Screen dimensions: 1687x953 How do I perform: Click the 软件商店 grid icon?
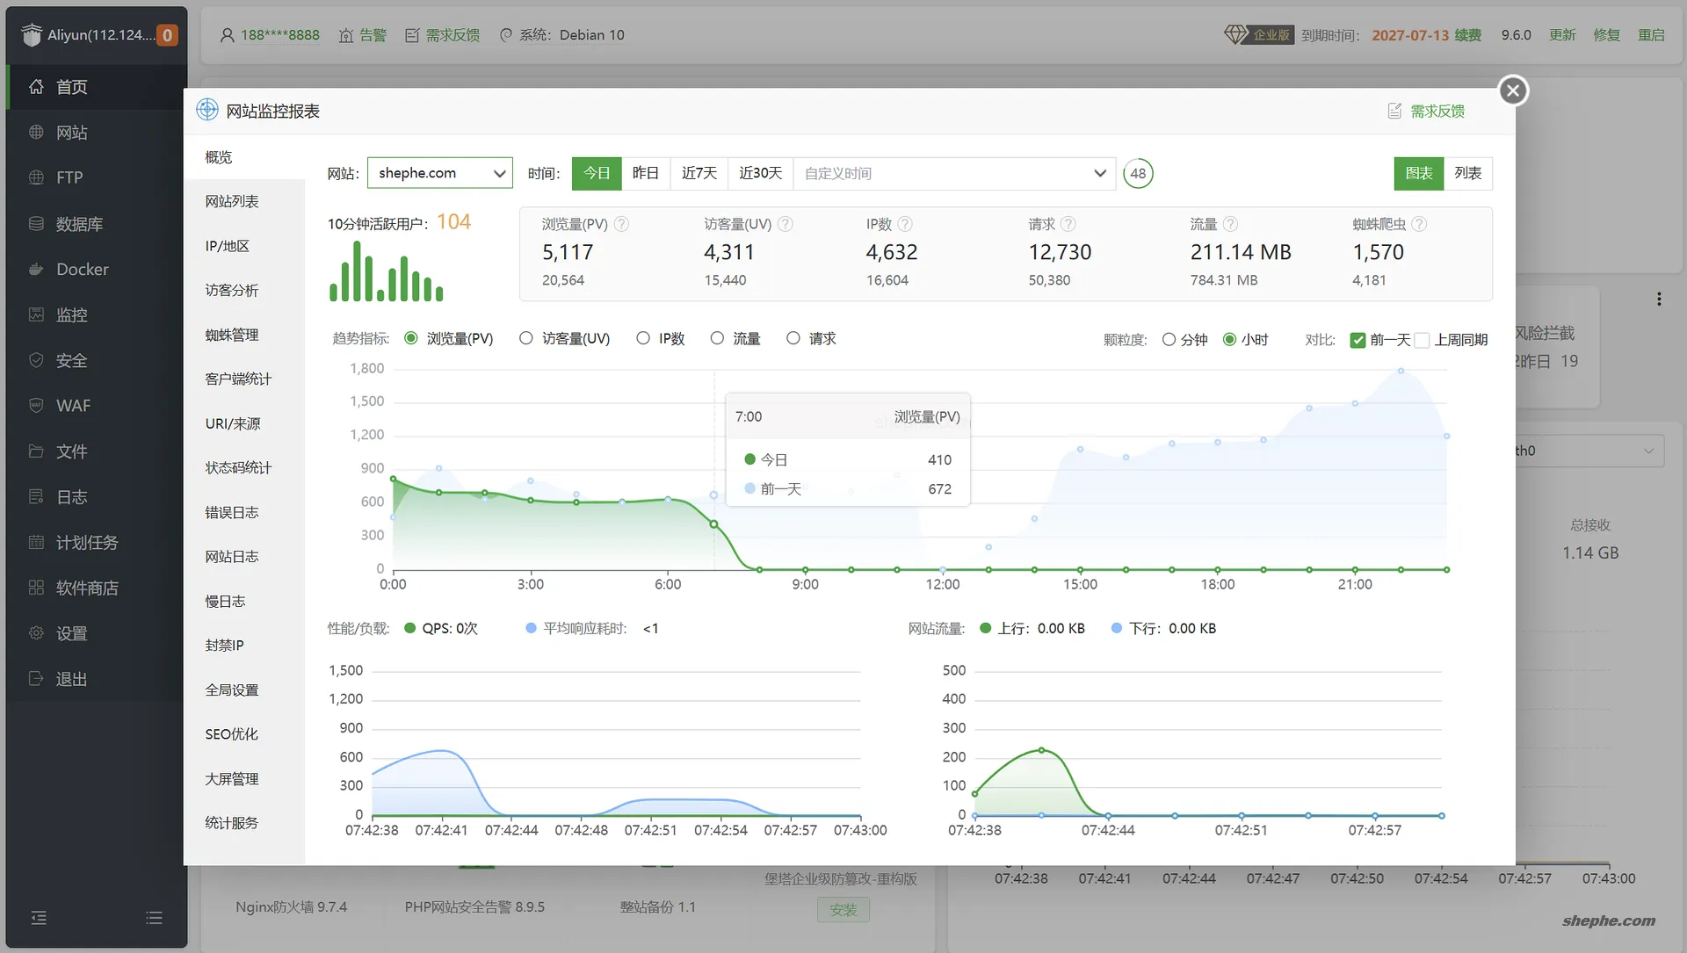coord(36,588)
